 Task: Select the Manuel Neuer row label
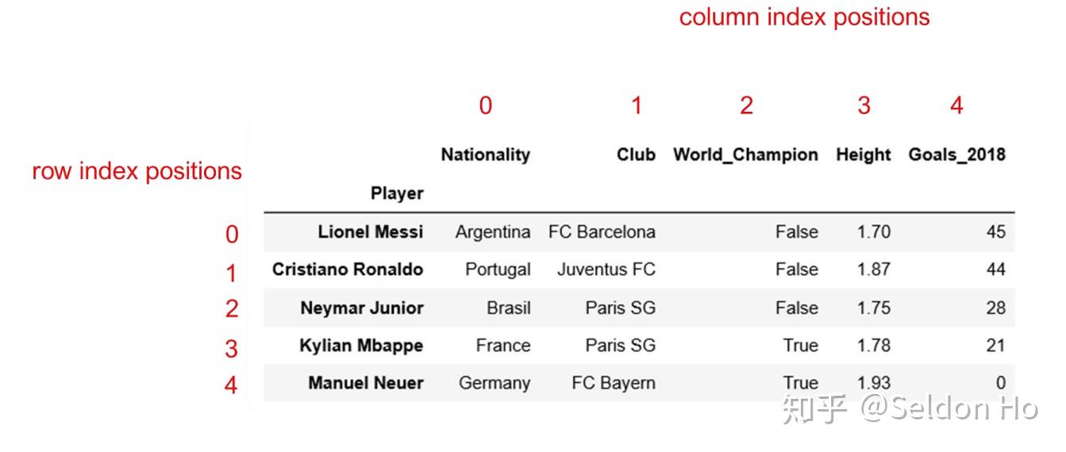point(366,383)
